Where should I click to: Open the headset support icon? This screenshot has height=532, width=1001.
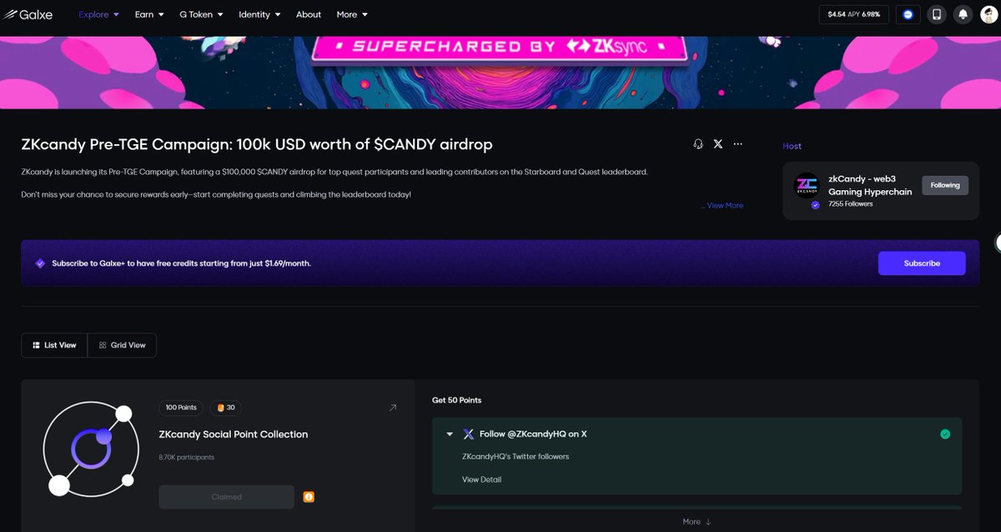698,143
